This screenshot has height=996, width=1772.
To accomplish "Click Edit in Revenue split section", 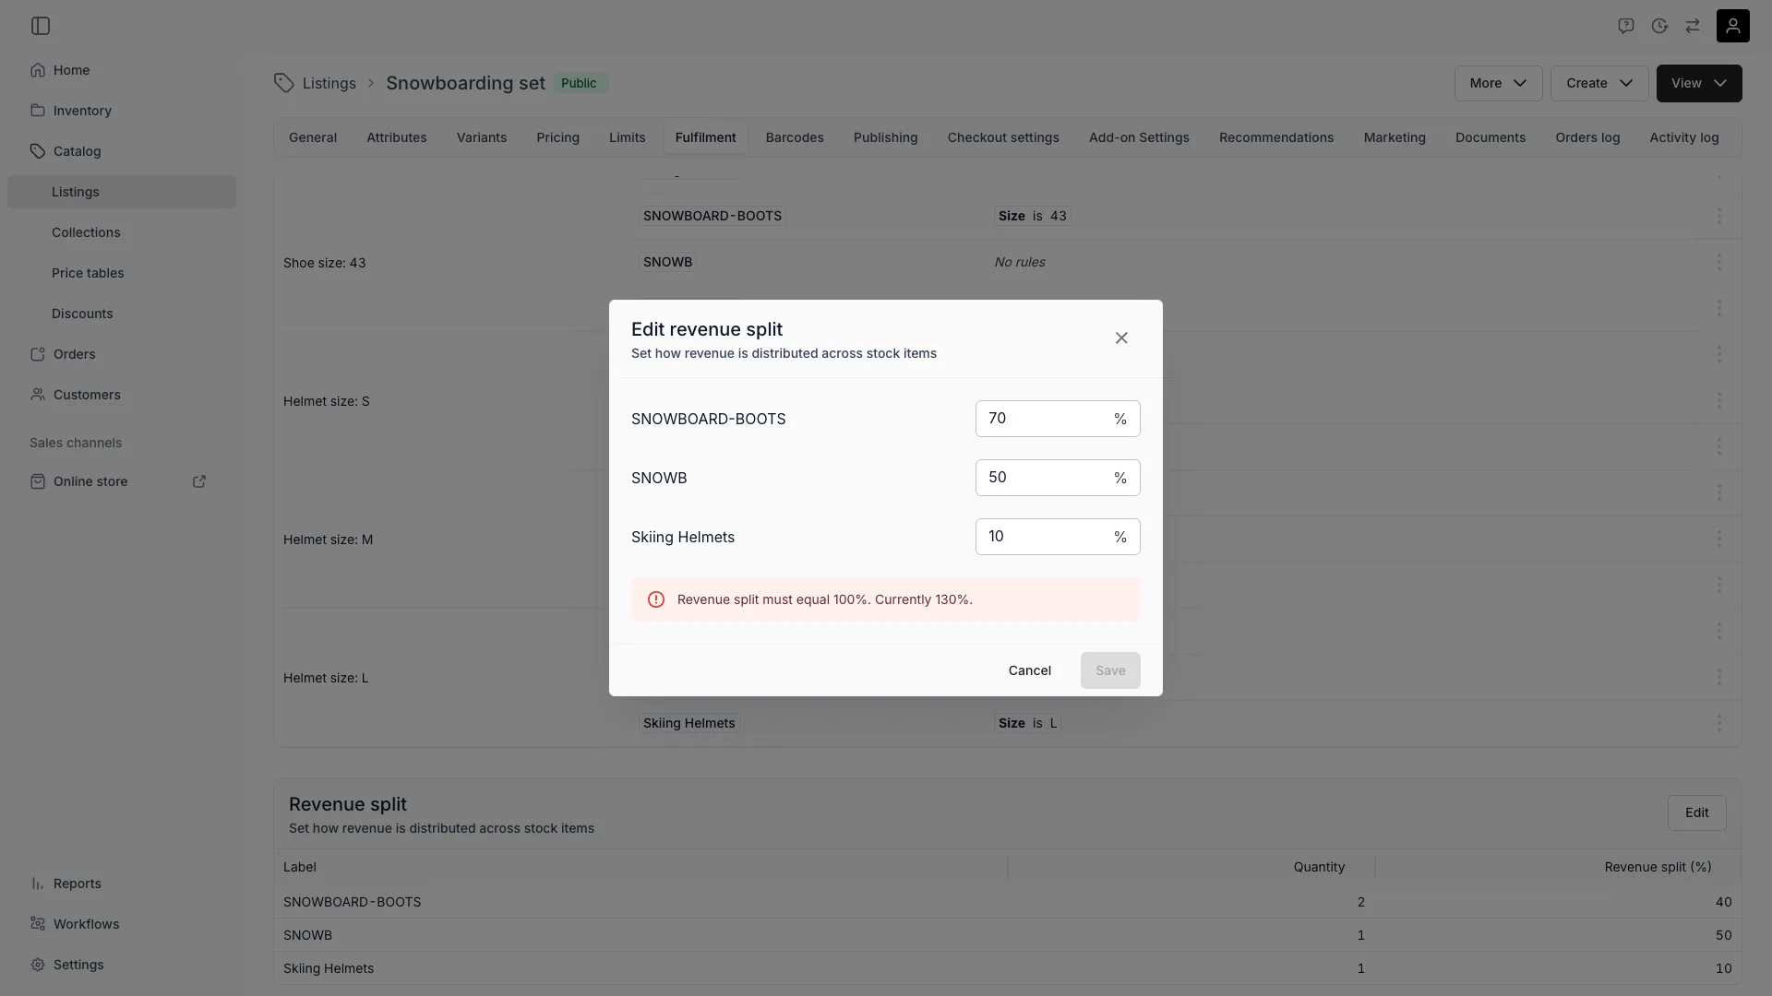I will click(x=1696, y=812).
